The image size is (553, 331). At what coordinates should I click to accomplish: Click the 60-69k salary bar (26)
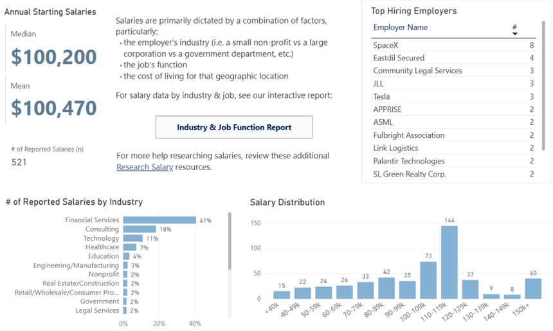coord(345,292)
